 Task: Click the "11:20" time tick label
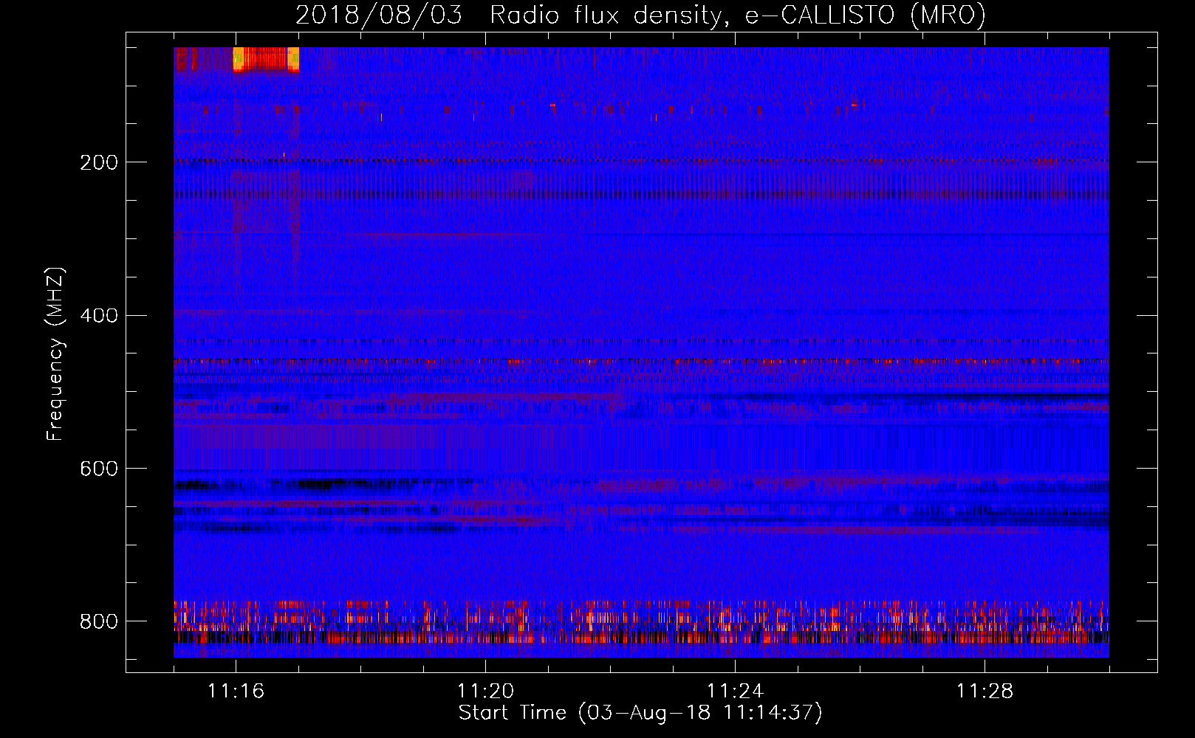pos(485,691)
